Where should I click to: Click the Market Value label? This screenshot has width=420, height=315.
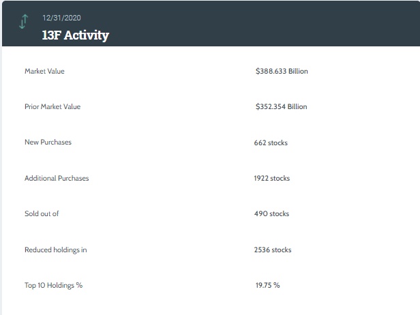tap(44, 71)
